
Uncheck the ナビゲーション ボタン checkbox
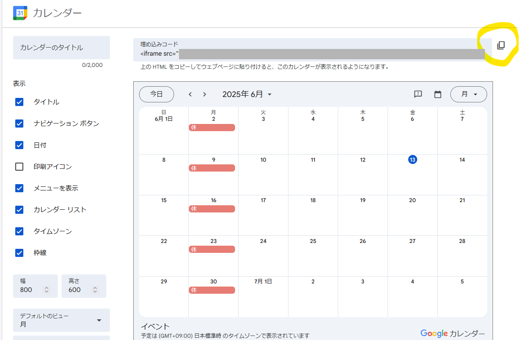[19, 124]
